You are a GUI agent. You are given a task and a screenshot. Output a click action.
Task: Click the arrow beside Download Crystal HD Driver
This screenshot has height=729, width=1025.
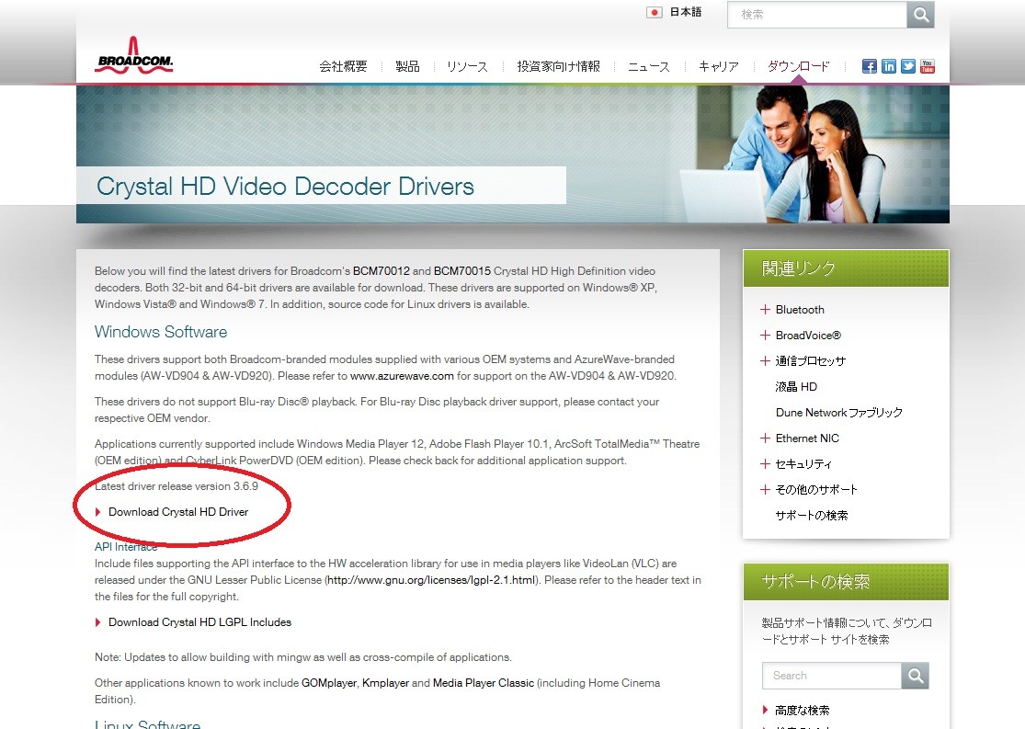pos(98,512)
